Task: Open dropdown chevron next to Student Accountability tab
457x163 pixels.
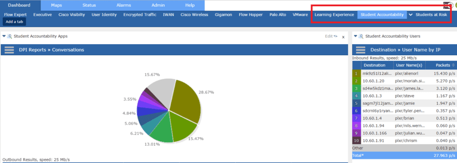Action: coord(411,15)
